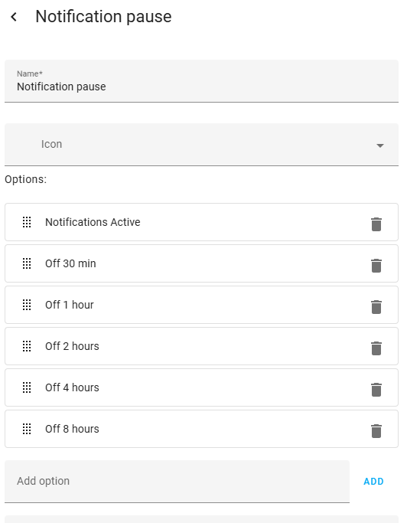This screenshot has height=523, width=407.
Task: Select the Off 30 min option text
Action: [70, 263]
